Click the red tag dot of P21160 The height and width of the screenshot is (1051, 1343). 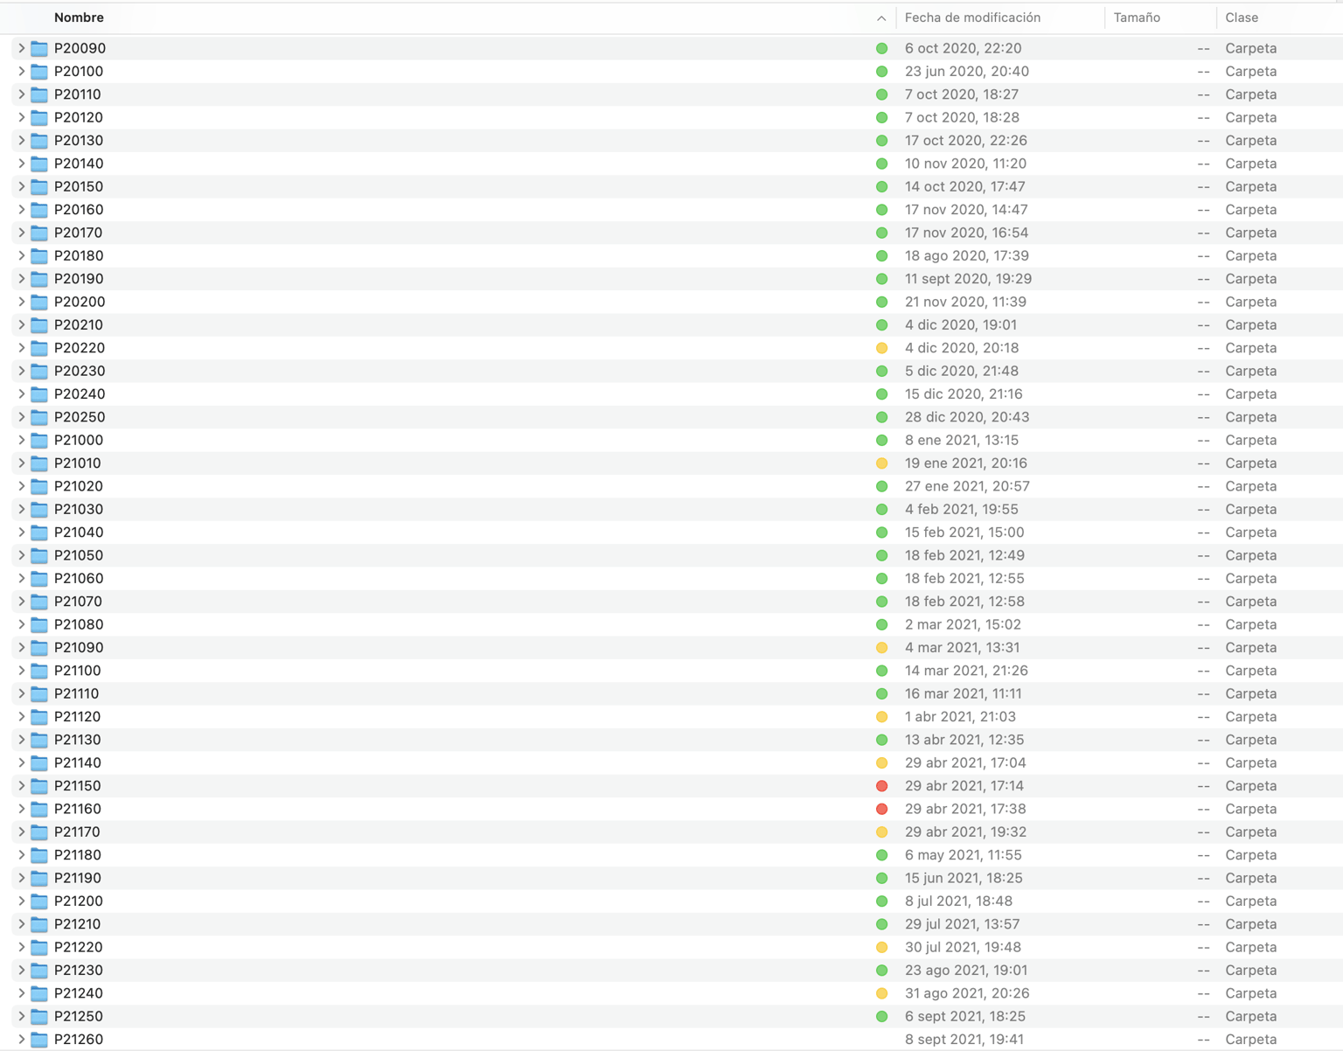pos(881,809)
